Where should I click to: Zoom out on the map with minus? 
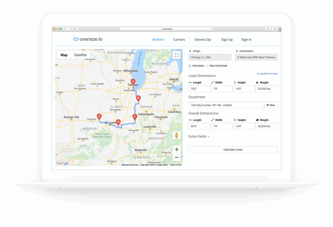176,157
